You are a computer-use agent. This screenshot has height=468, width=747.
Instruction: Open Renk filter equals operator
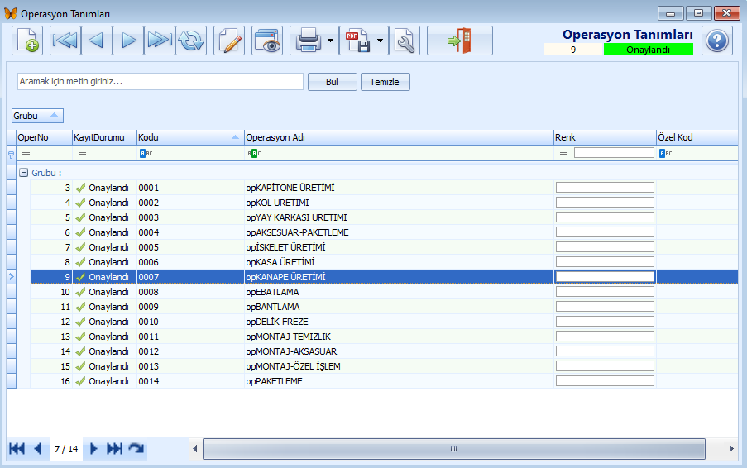tap(563, 153)
